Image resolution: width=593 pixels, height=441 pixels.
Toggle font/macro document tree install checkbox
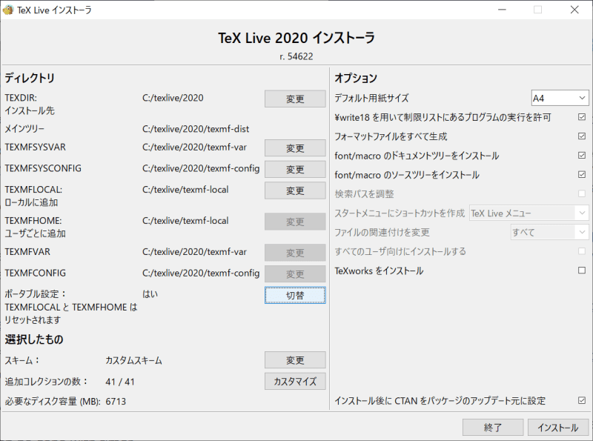[x=581, y=156]
